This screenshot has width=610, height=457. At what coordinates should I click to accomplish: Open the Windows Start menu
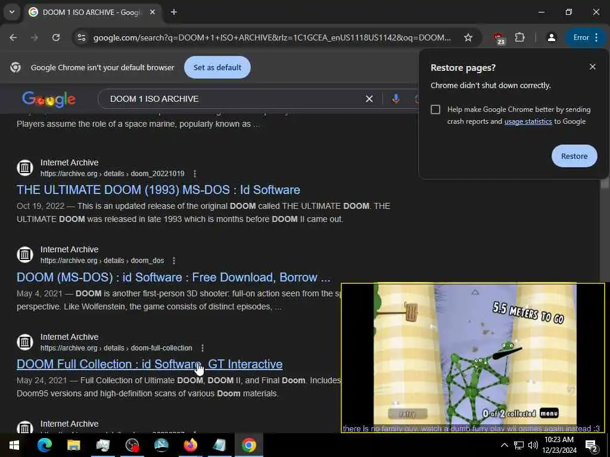tap(14, 445)
